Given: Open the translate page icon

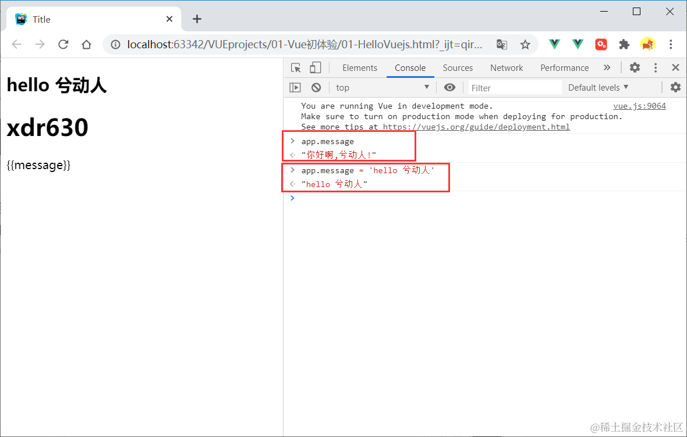Looking at the screenshot, I should coord(502,44).
